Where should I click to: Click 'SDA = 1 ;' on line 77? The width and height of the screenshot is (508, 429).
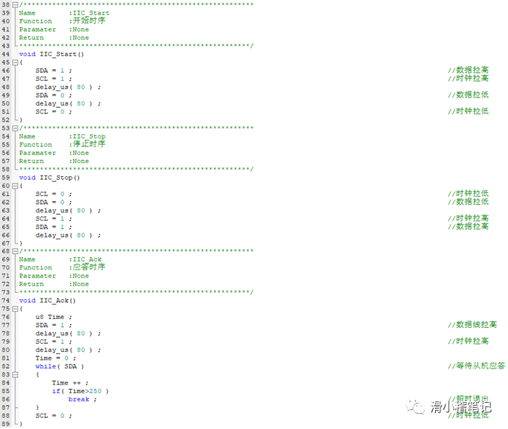coord(54,325)
